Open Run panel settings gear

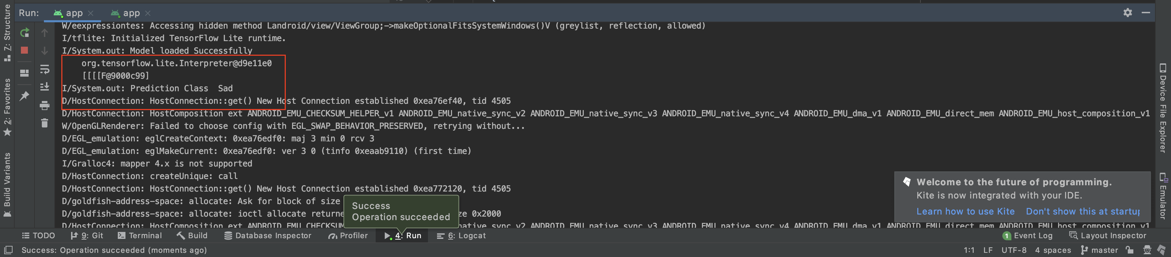coord(1127,13)
